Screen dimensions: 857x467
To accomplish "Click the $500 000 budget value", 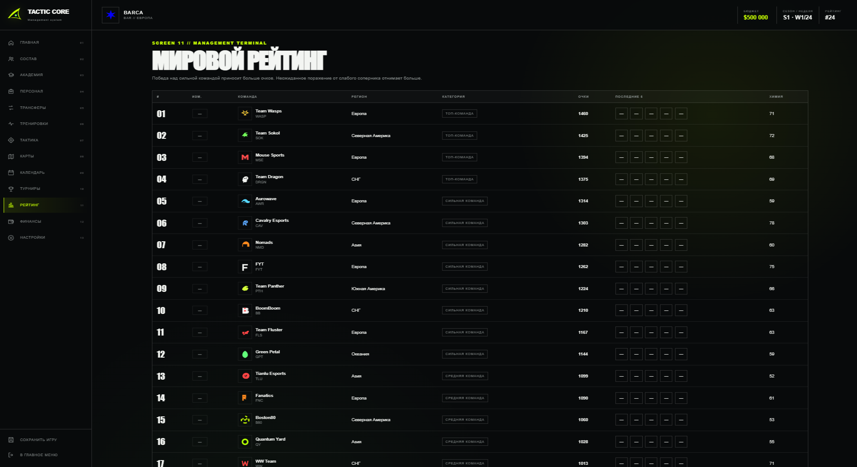I will pos(756,18).
